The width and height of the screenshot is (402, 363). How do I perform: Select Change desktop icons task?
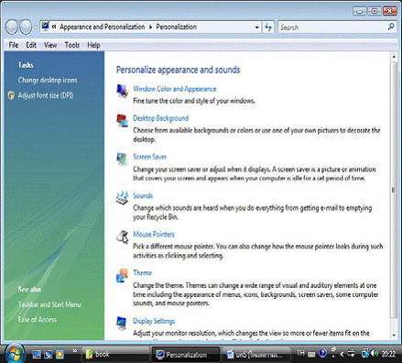[48, 81]
